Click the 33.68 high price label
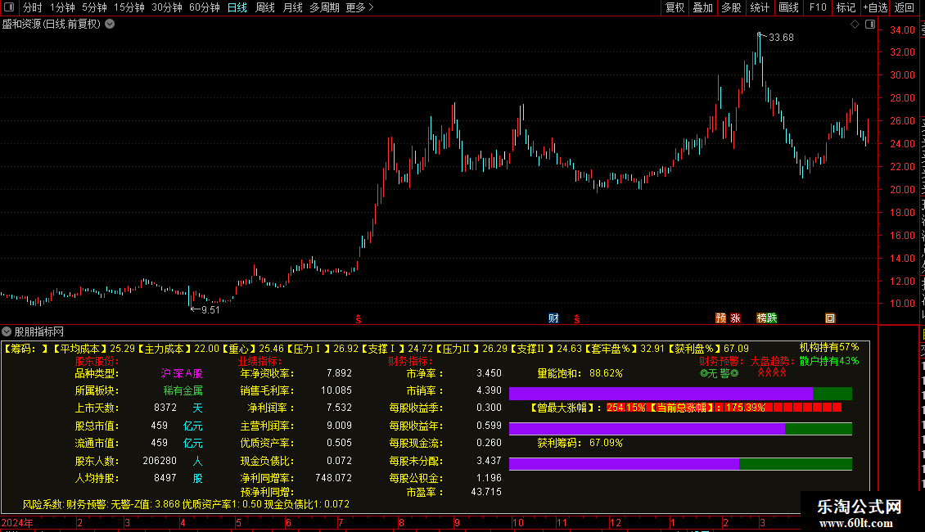The height and width of the screenshot is (532, 925). click(x=781, y=38)
